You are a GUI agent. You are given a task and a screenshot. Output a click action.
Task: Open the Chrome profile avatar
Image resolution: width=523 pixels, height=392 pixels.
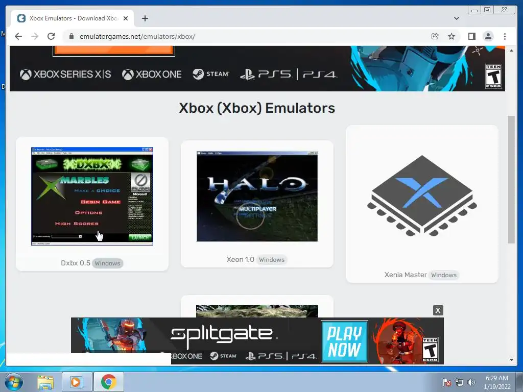tap(488, 36)
